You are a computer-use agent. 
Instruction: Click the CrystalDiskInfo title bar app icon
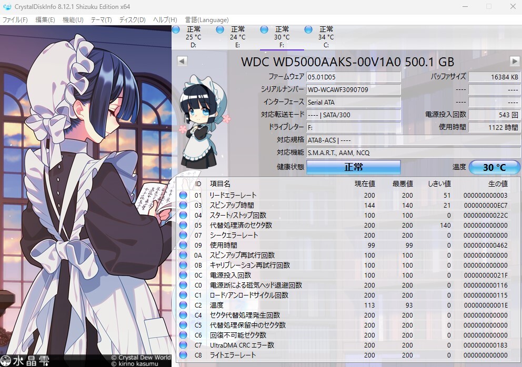click(x=7, y=7)
